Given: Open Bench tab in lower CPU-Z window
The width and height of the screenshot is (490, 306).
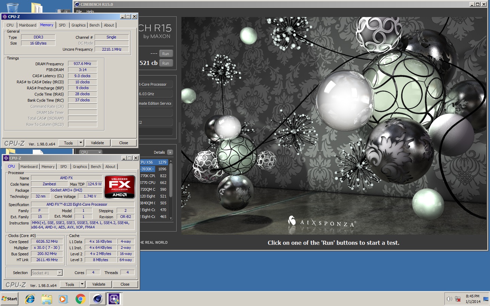Looking at the screenshot, I should 96,167.
